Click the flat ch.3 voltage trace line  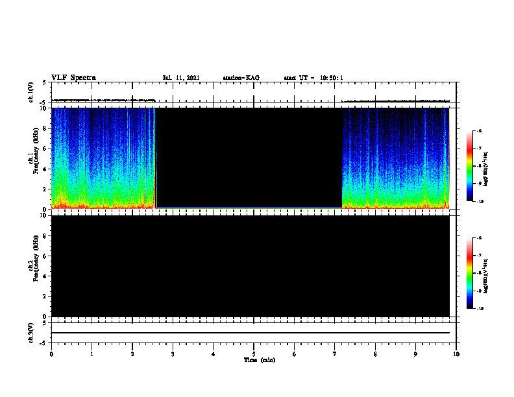(251, 333)
